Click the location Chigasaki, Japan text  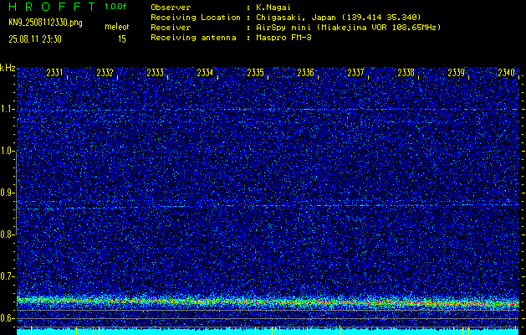coord(339,18)
